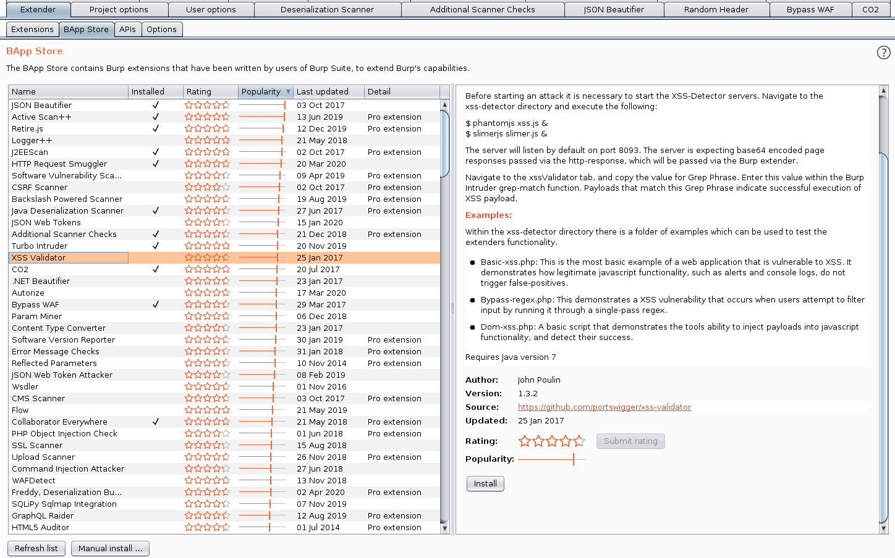
Task: Click popularity bar in HTML5 Auditor row
Action: click(262, 527)
